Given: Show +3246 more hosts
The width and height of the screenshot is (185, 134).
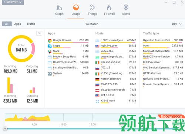Looking at the screenshot, I should click(x=108, y=101).
